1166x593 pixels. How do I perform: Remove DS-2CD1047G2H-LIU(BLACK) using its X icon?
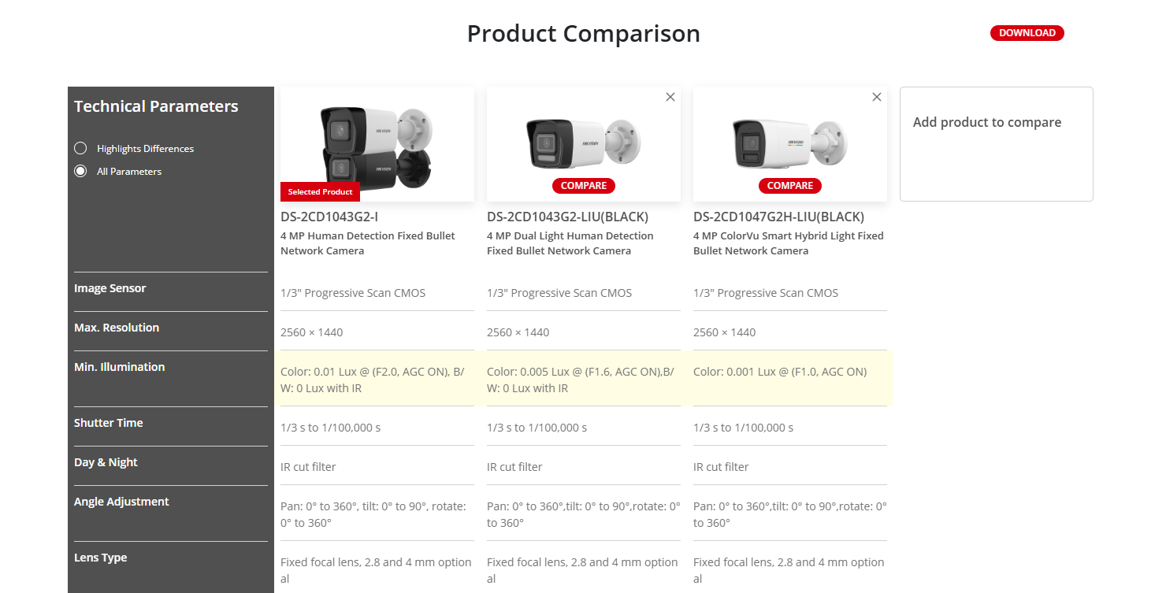[x=877, y=97]
